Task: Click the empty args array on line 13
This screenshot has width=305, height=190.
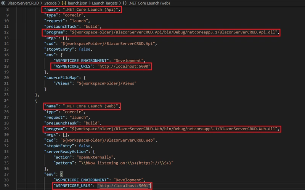Action: pyautogui.click(x=65, y=38)
